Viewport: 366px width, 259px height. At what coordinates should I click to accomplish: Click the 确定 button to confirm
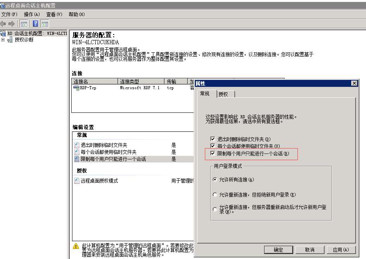point(278,250)
